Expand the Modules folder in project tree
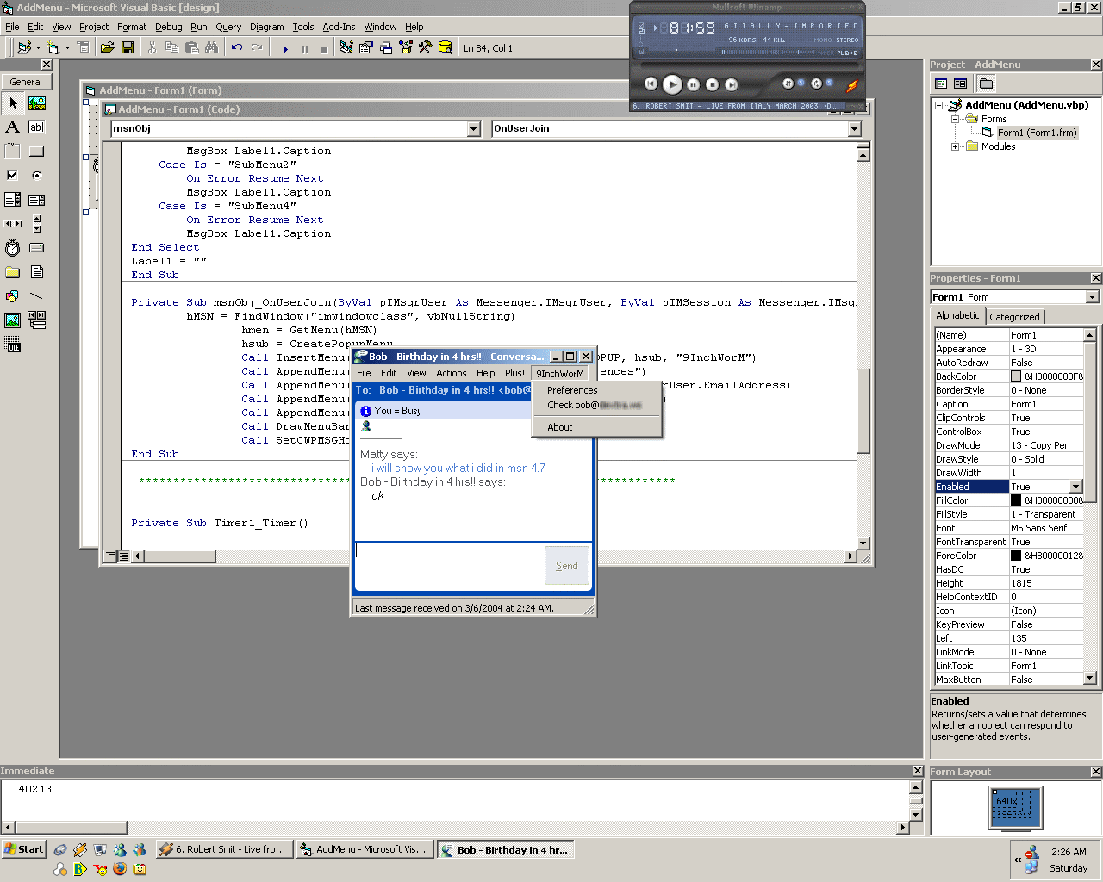The image size is (1103, 882). click(x=955, y=146)
